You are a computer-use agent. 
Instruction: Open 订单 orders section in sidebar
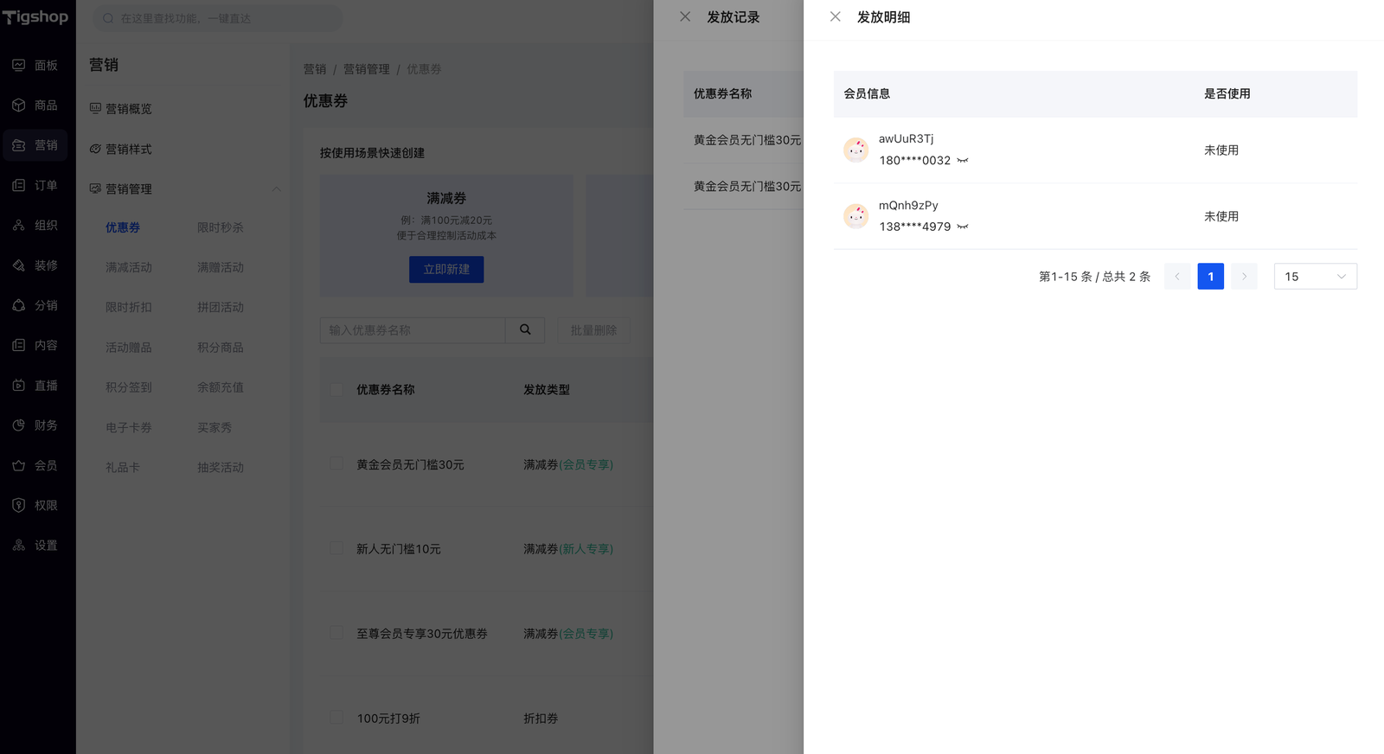tap(36, 185)
